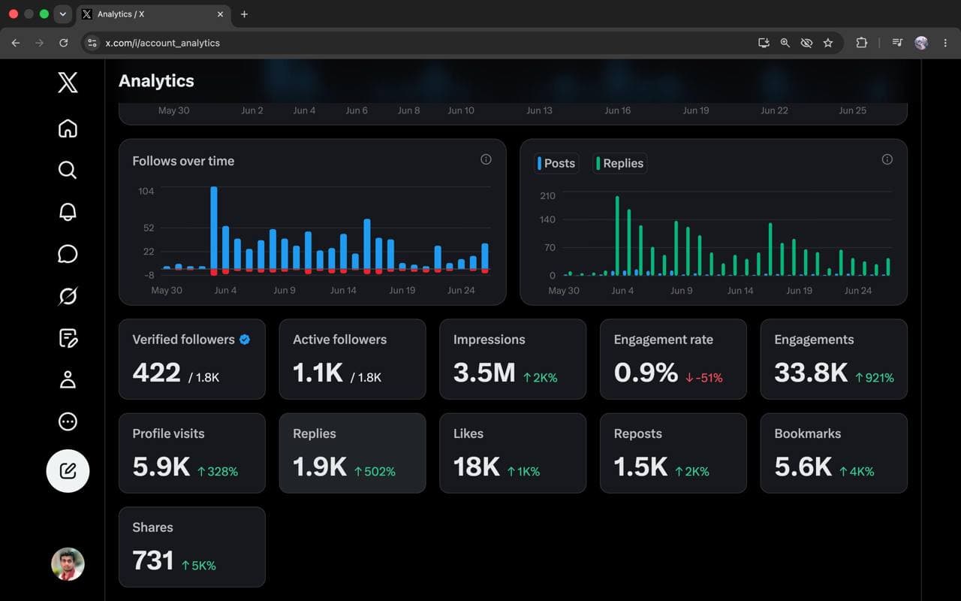Open the Extensions puzzle icon
This screenshot has width=961, height=601.
point(861,43)
